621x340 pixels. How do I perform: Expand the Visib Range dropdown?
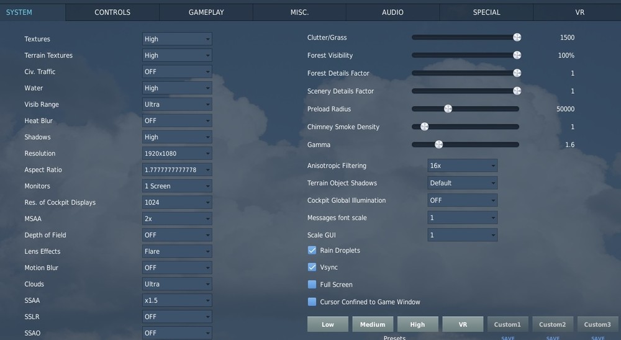[x=177, y=104]
